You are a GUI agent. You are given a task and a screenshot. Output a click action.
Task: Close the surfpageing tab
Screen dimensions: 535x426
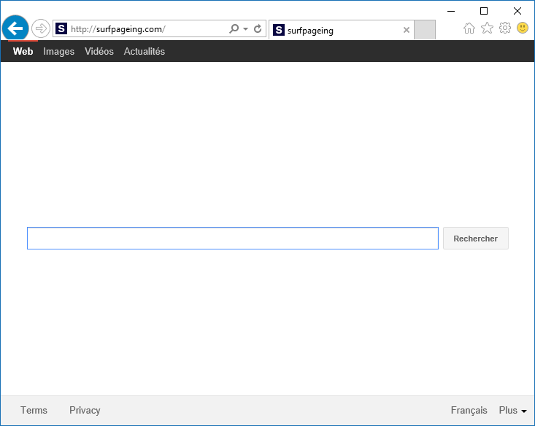click(406, 30)
